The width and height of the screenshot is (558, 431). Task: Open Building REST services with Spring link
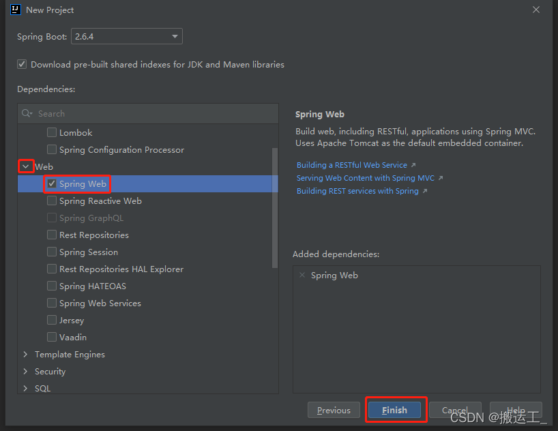tap(357, 191)
